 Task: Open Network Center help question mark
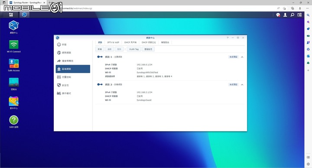click(227, 38)
